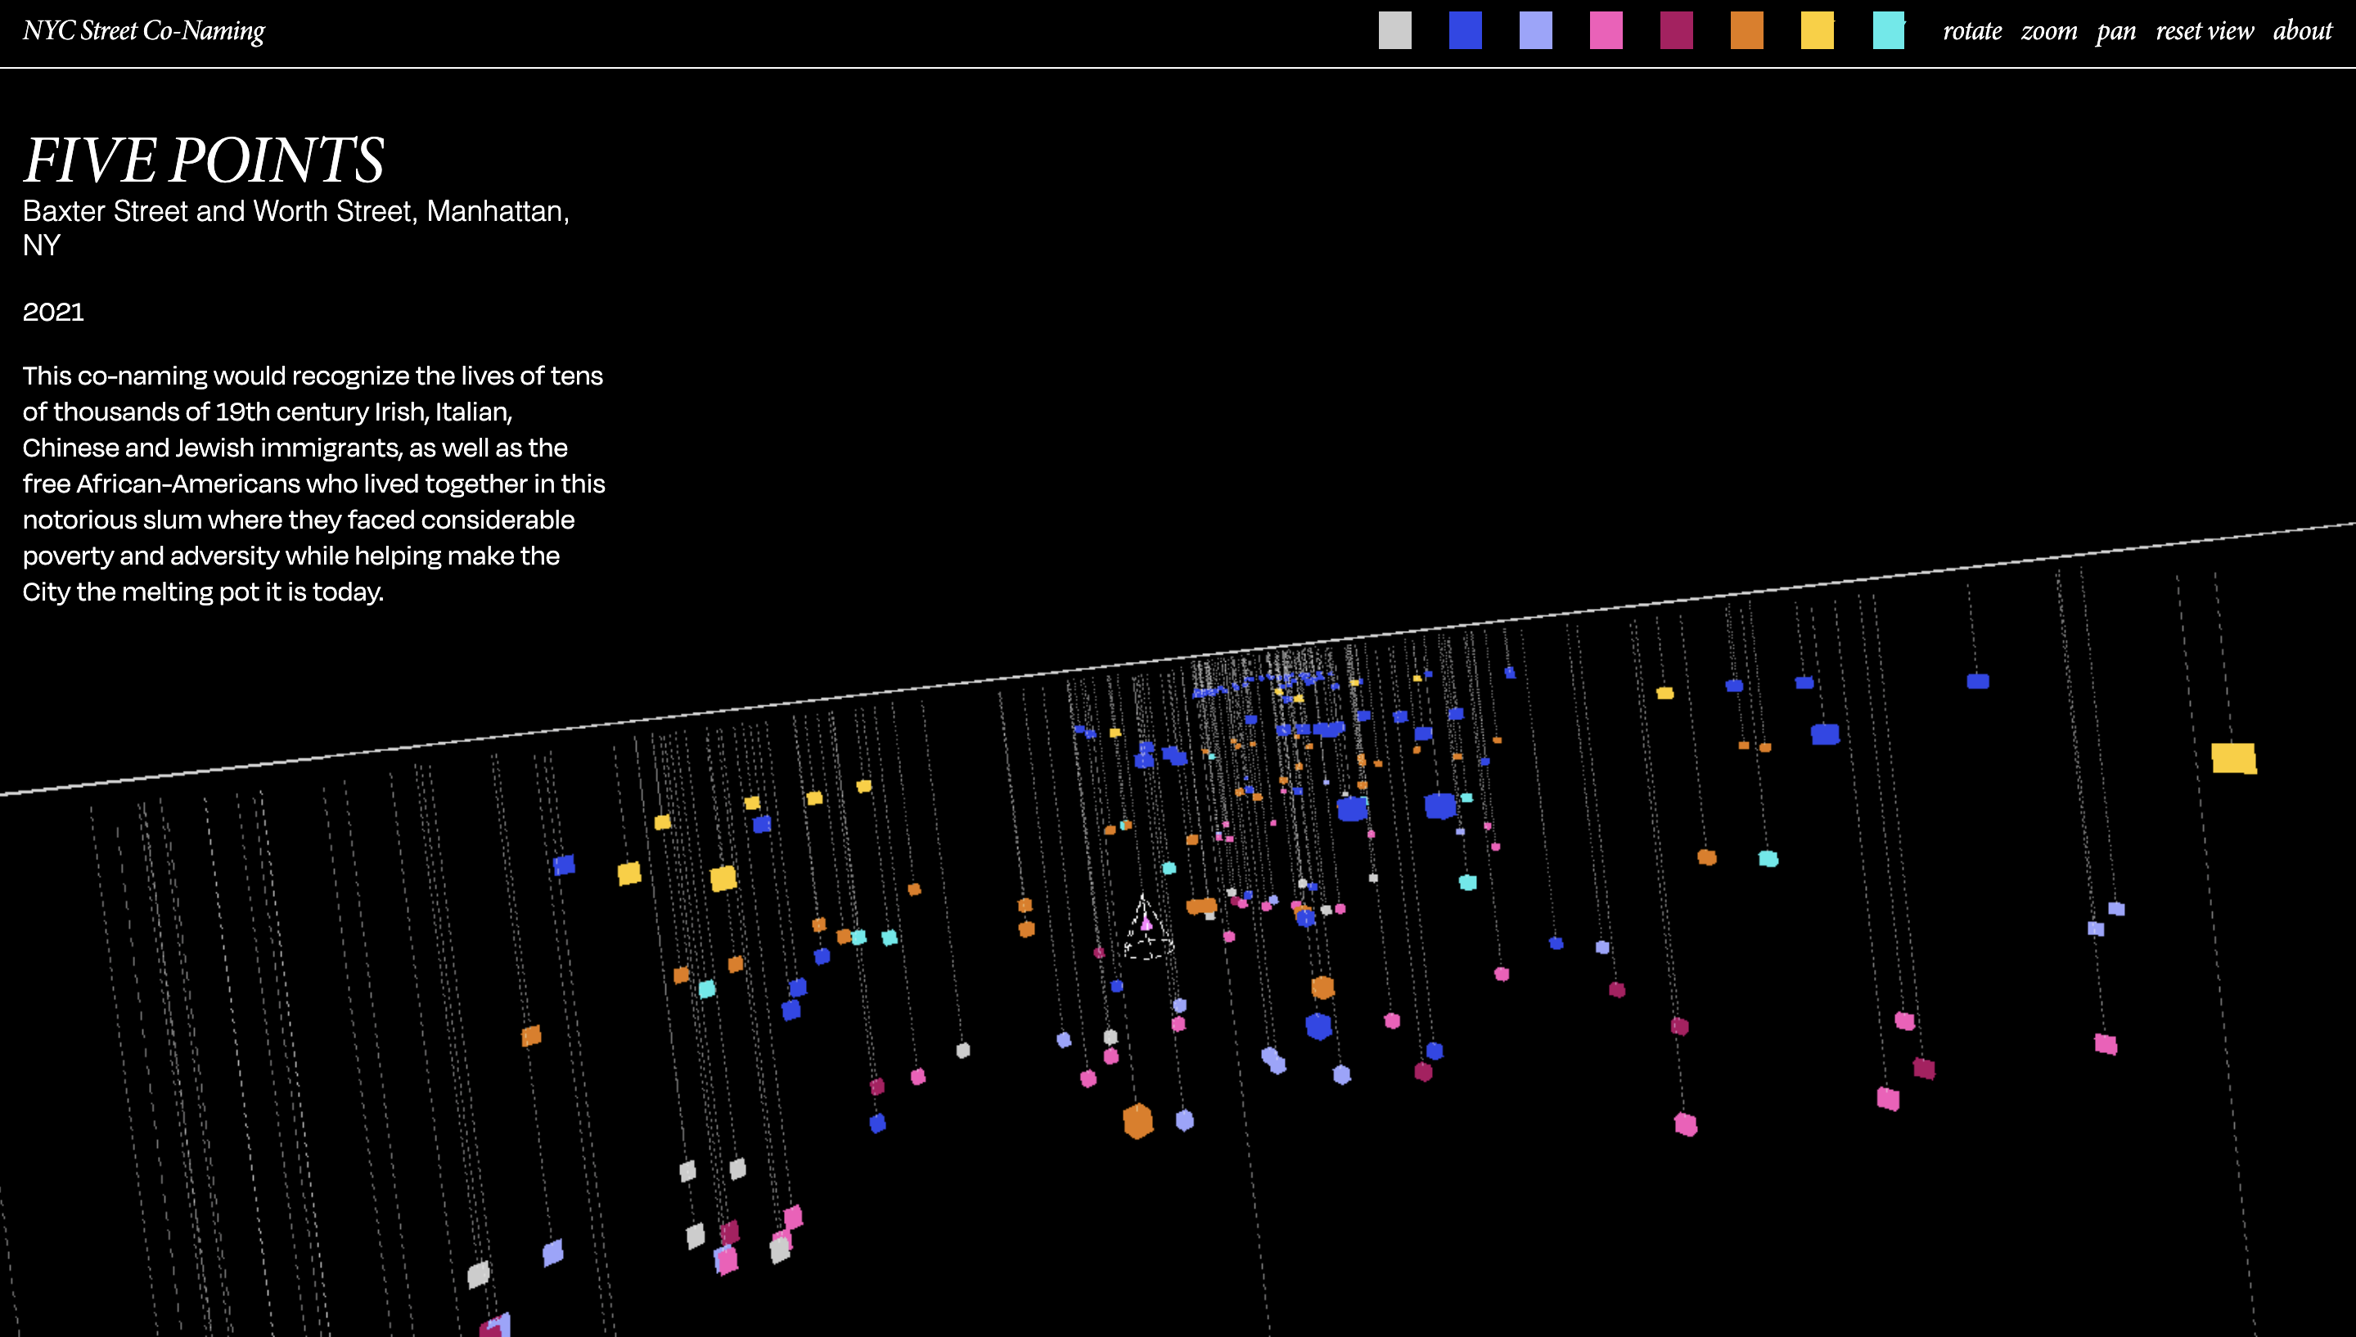Toggle the pink category filter square
Viewport: 2356px width, 1337px height.
click(1606, 30)
